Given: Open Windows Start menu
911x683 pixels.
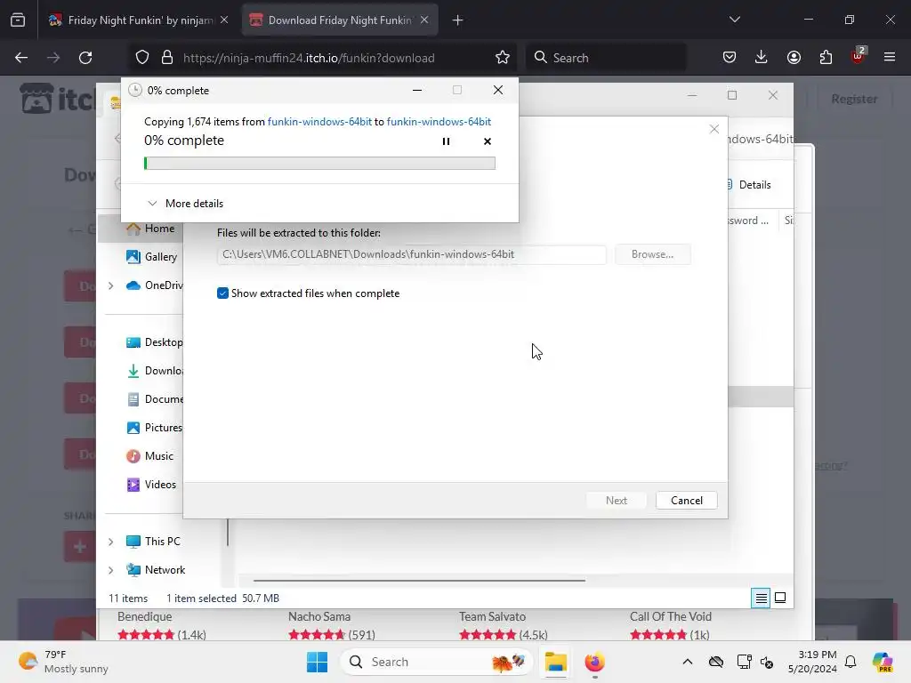Looking at the screenshot, I should pos(318,662).
